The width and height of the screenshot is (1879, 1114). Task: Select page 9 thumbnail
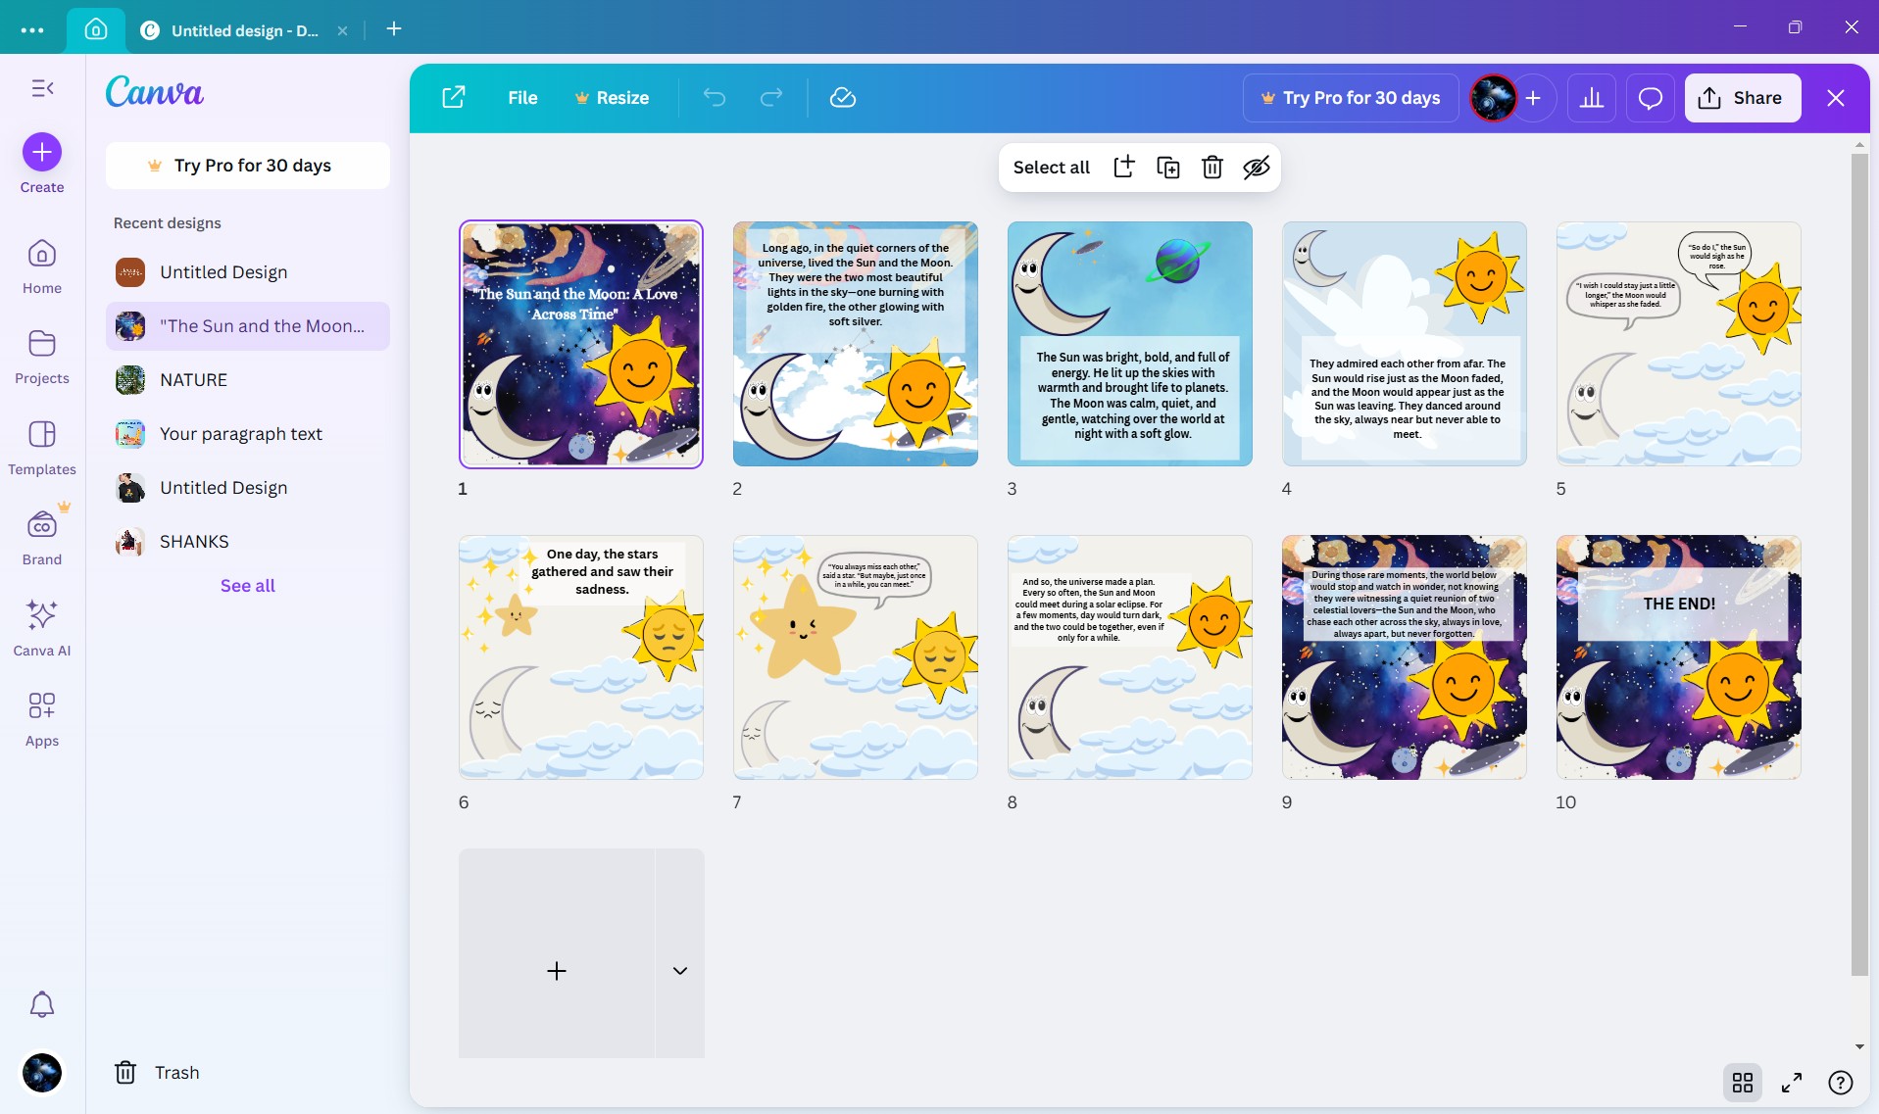click(x=1405, y=657)
